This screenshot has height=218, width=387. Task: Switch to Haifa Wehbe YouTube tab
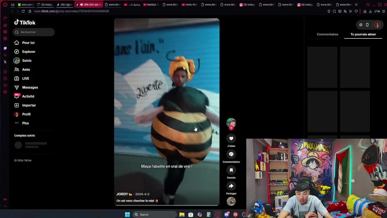coord(190,5)
